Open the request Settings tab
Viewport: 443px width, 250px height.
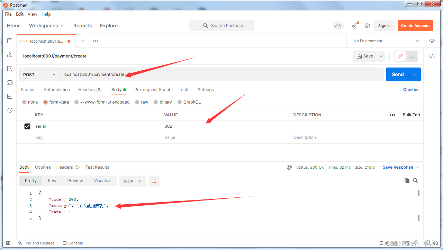[x=206, y=90]
